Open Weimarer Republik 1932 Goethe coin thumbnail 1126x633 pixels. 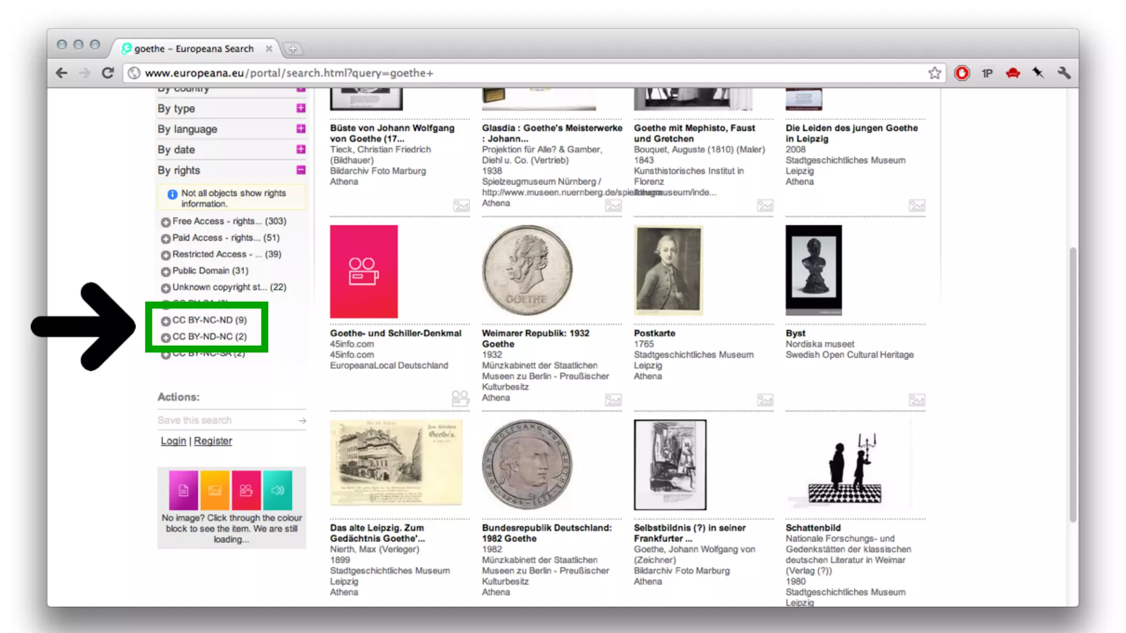pos(527,270)
